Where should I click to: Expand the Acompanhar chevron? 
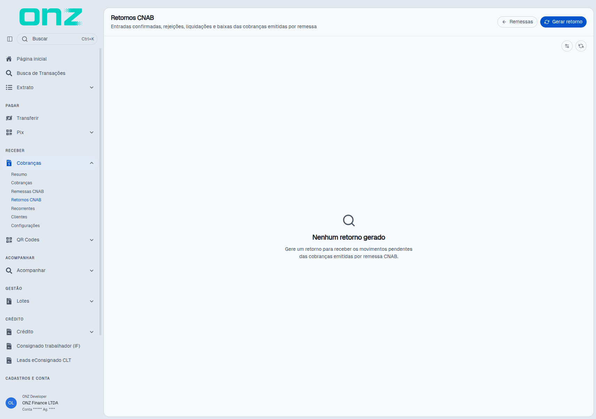(92, 270)
